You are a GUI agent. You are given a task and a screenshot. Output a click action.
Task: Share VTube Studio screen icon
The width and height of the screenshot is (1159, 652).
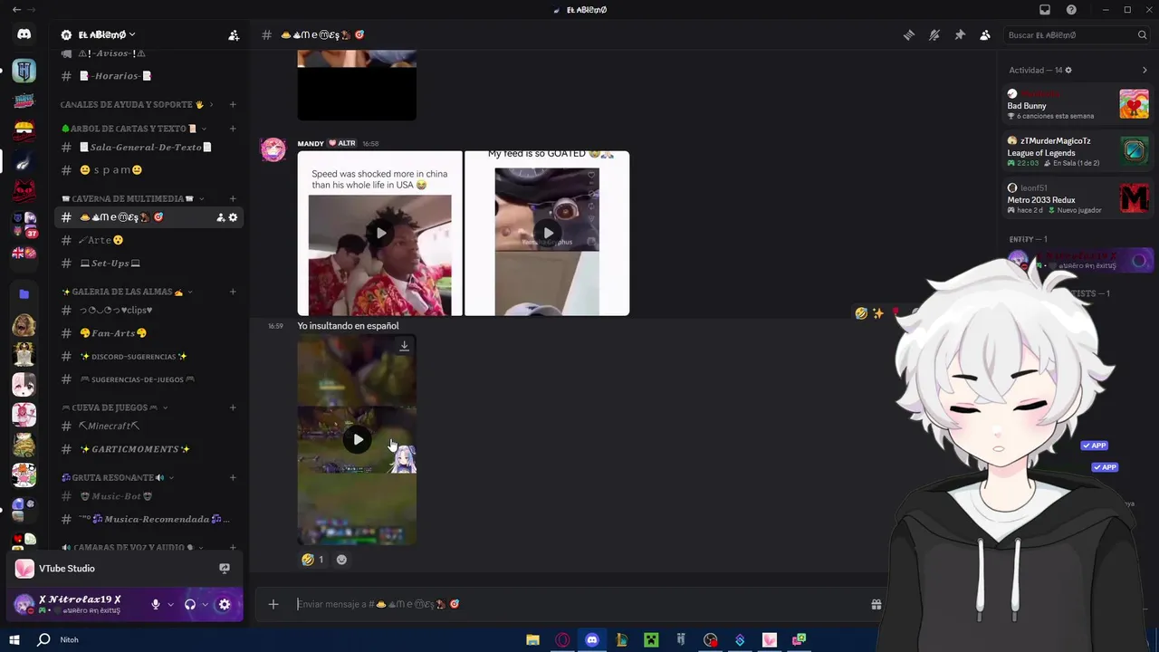click(x=225, y=569)
